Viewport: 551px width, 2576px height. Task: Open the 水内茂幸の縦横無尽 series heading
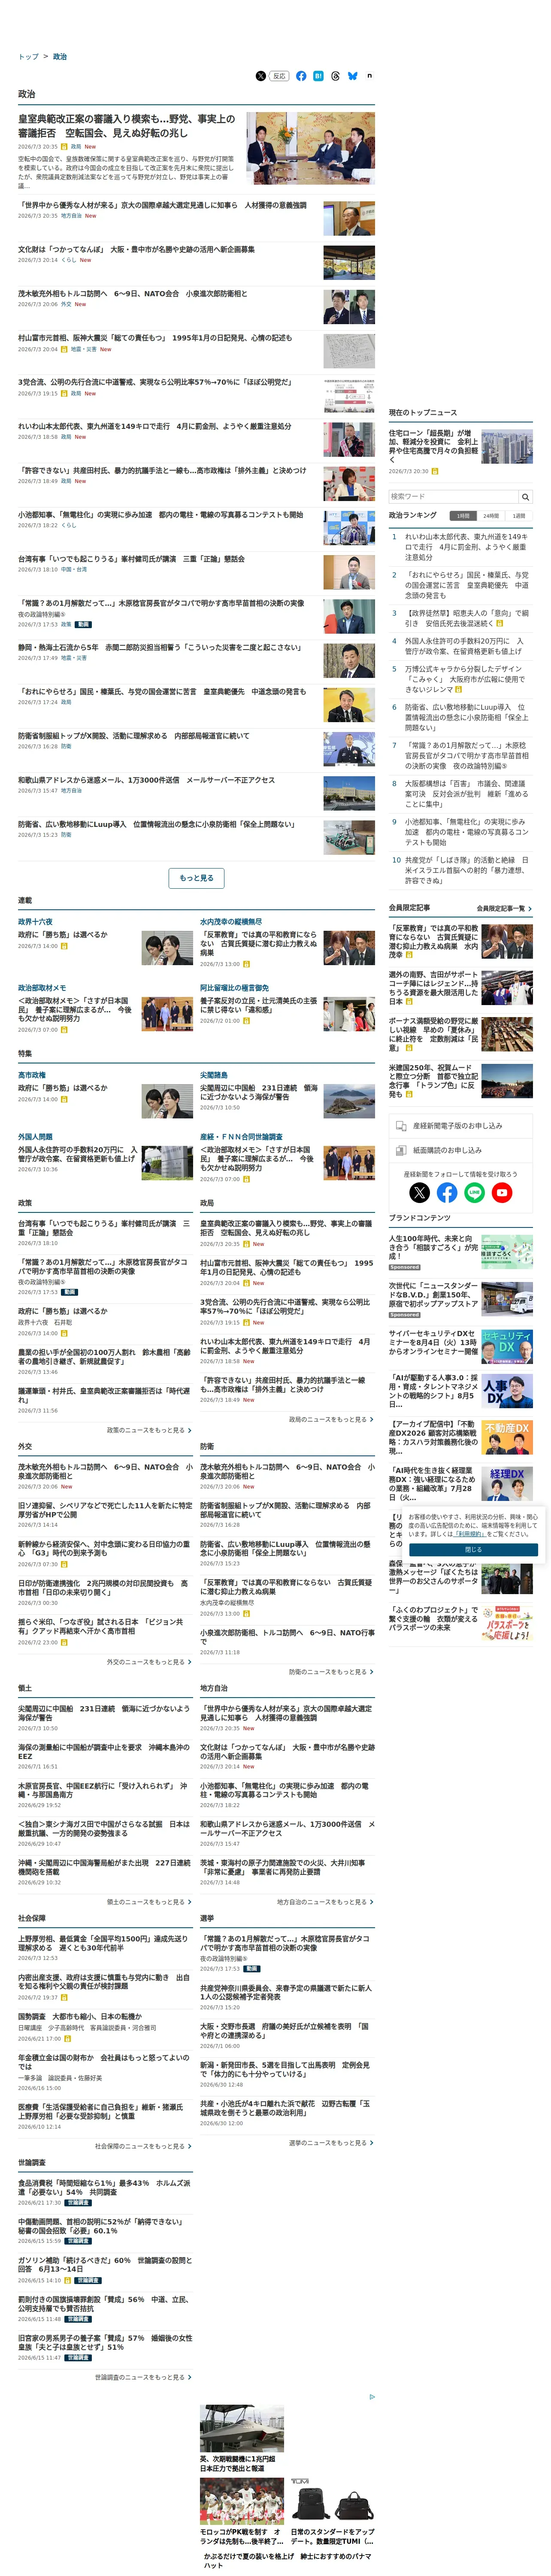[231, 922]
